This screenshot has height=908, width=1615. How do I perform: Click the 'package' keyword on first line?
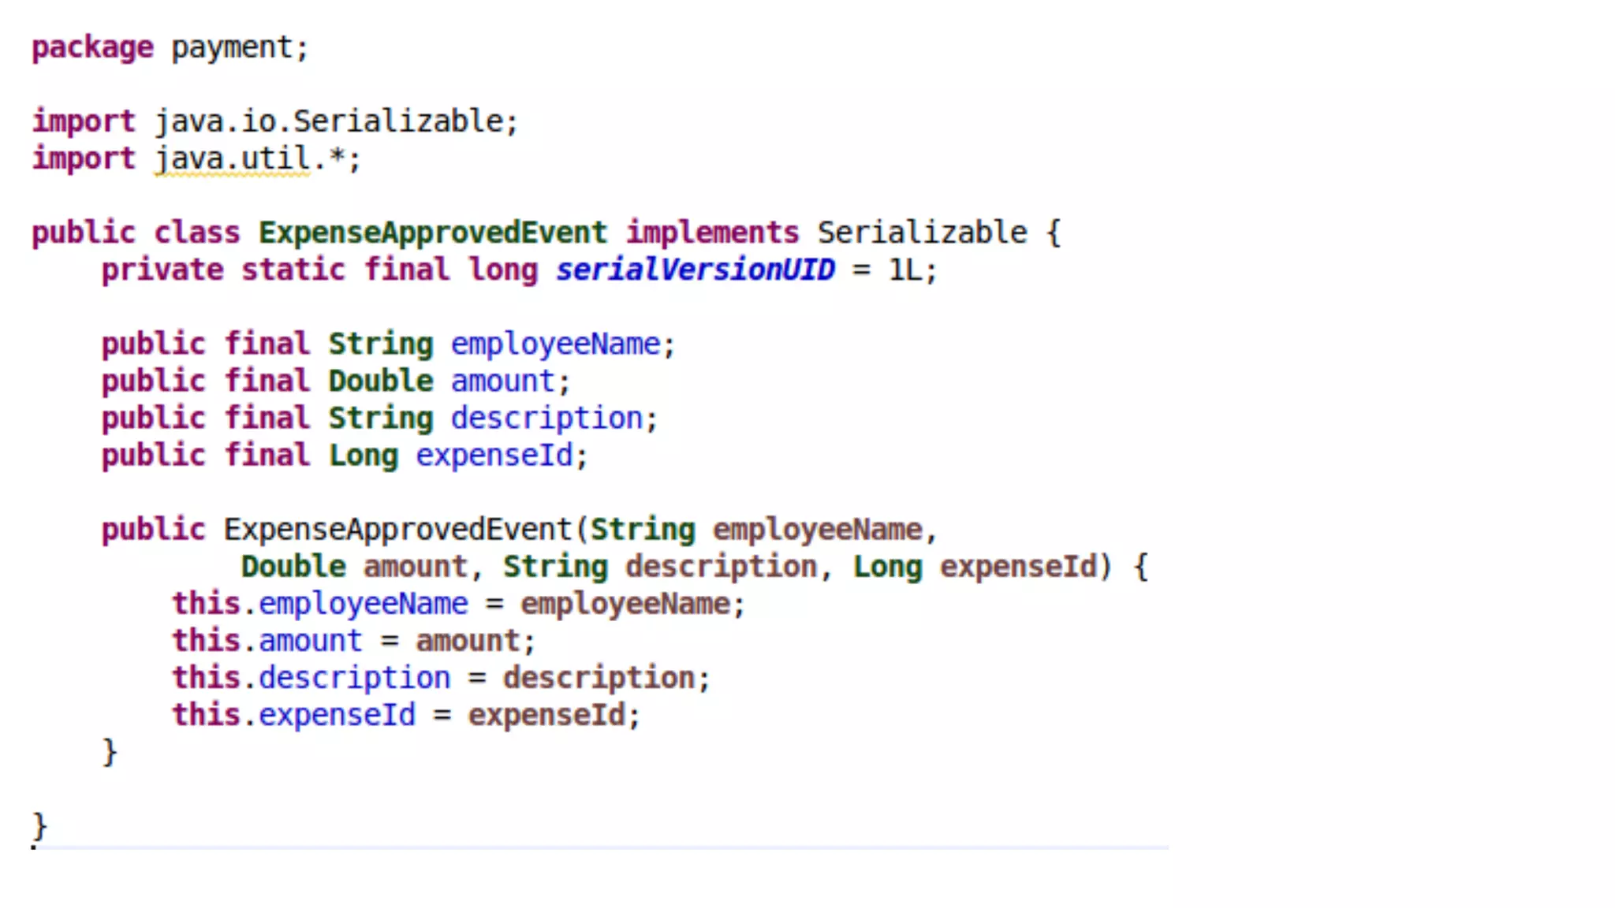point(92,48)
